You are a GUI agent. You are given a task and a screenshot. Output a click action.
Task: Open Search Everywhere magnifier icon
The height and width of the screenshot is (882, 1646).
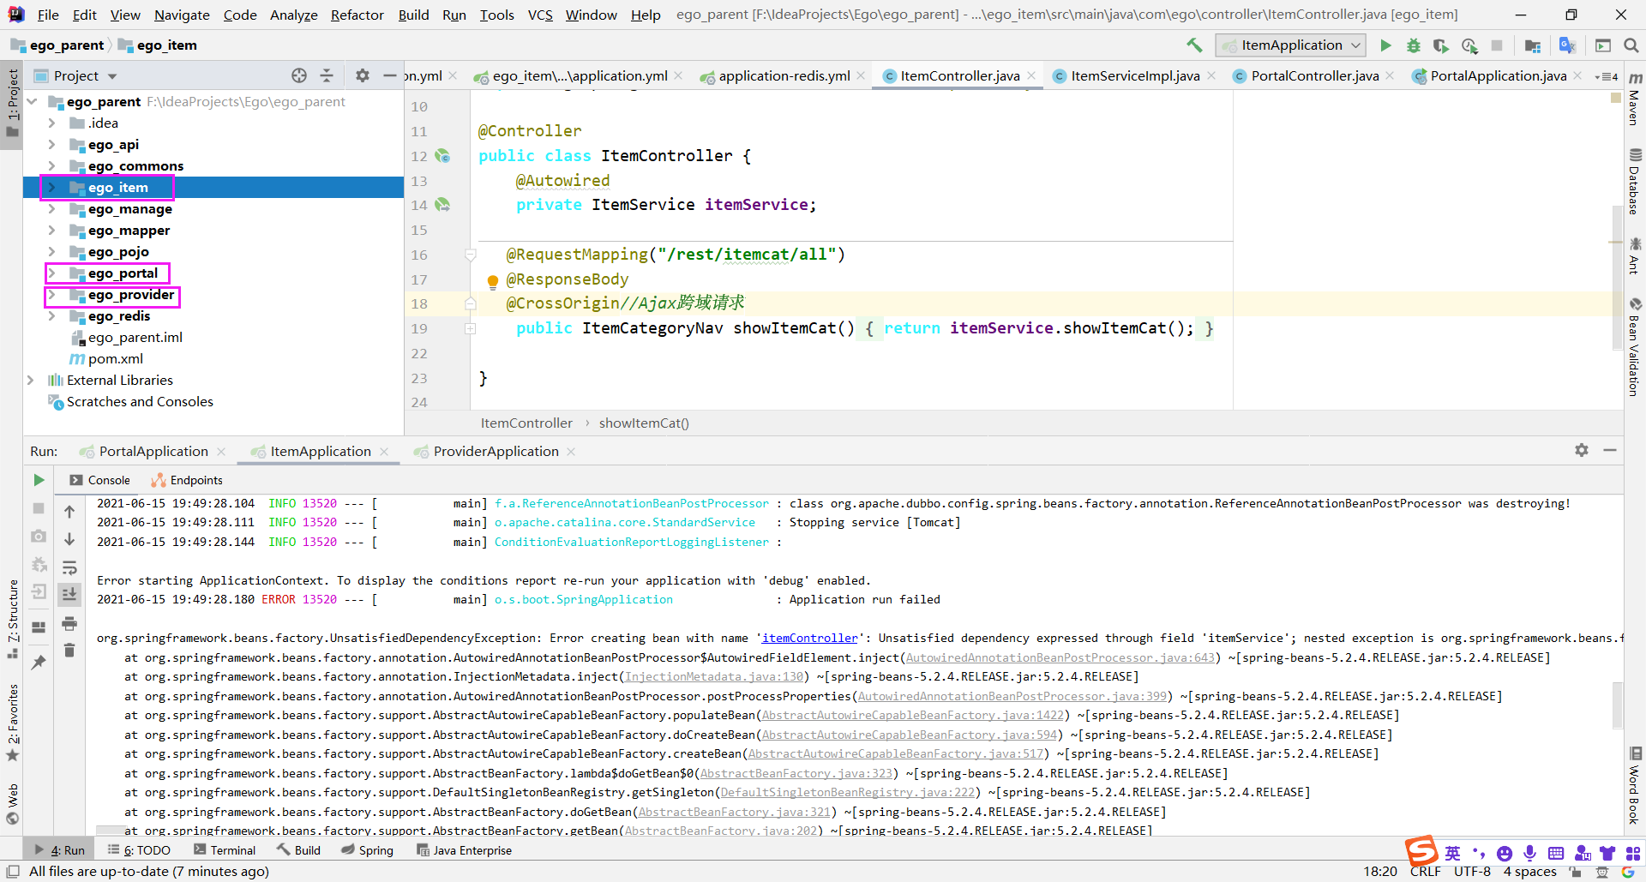click(x=1631, y=45)
